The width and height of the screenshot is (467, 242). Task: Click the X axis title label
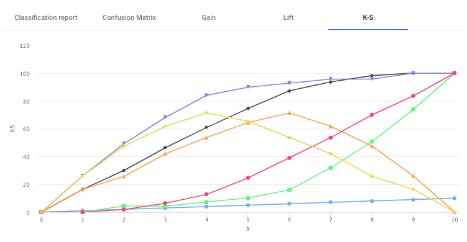coord(248,229)
